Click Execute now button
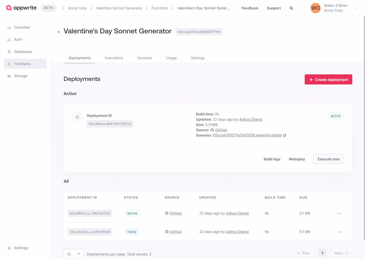Viewport: 365px width, 259px height. 328,159
